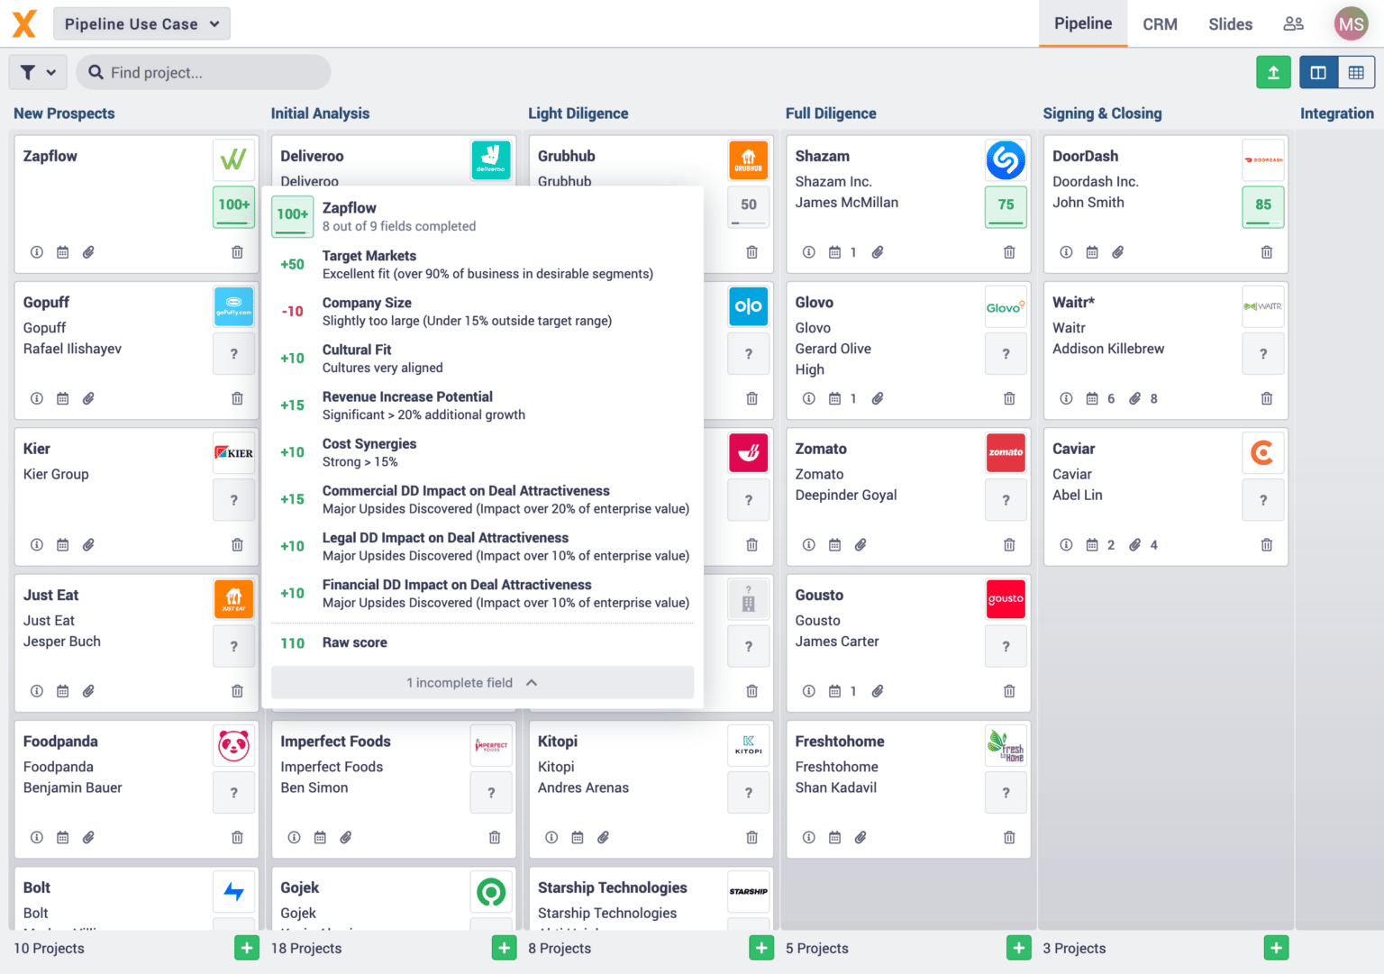
Task: Open attachments on the Gopuff card
Action: click(88, 398)
